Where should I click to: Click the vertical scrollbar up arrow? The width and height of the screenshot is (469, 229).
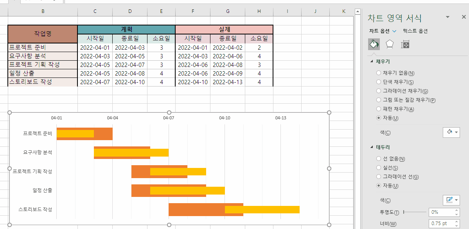[357, 12]
